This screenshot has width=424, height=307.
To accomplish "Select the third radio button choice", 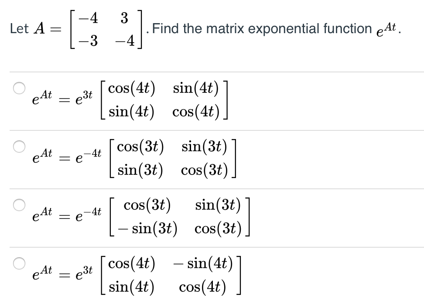I will click(18, 205).
